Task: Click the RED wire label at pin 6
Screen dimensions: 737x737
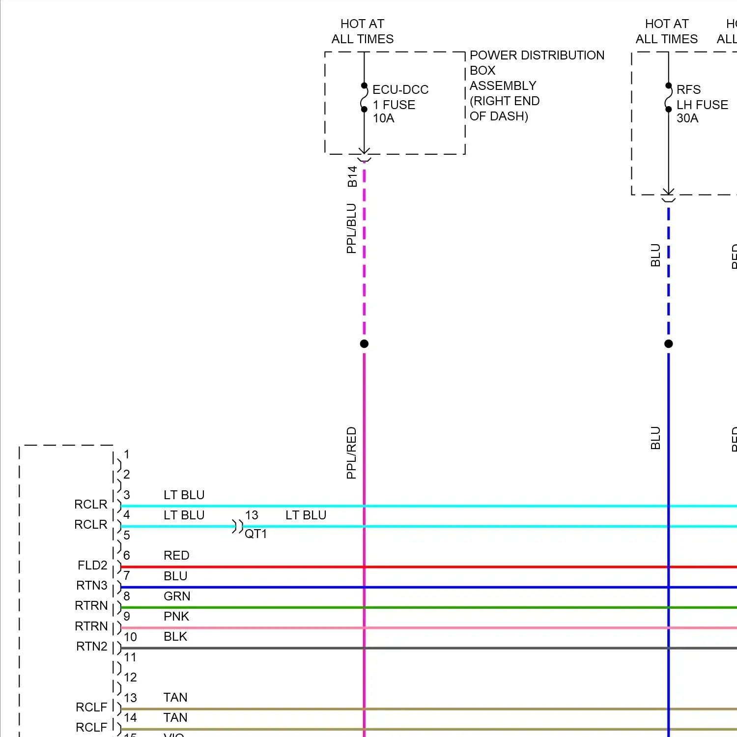Action: point(176,556)
